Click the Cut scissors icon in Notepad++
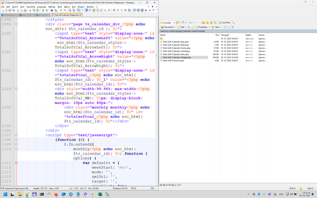The width and height of the screenshot is (317, 198). coord(30,10)
